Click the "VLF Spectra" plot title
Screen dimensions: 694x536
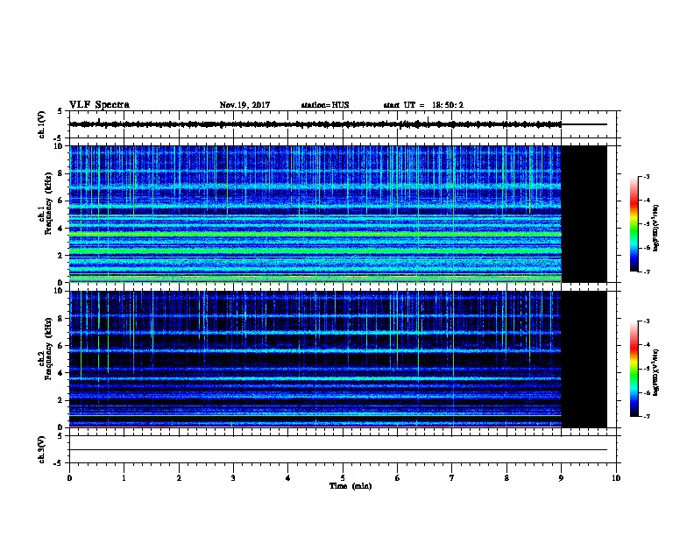99,105
